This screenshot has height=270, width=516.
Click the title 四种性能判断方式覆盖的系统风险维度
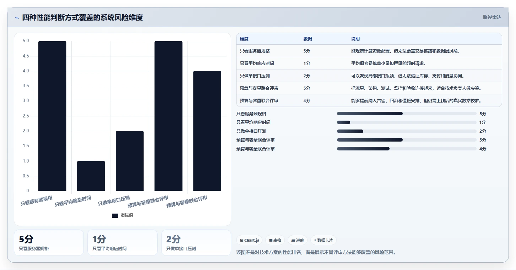click(x=83, y=18)
